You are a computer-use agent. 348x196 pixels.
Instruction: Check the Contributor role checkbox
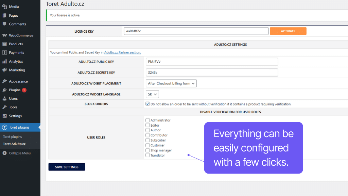click(x=147, y=135)
